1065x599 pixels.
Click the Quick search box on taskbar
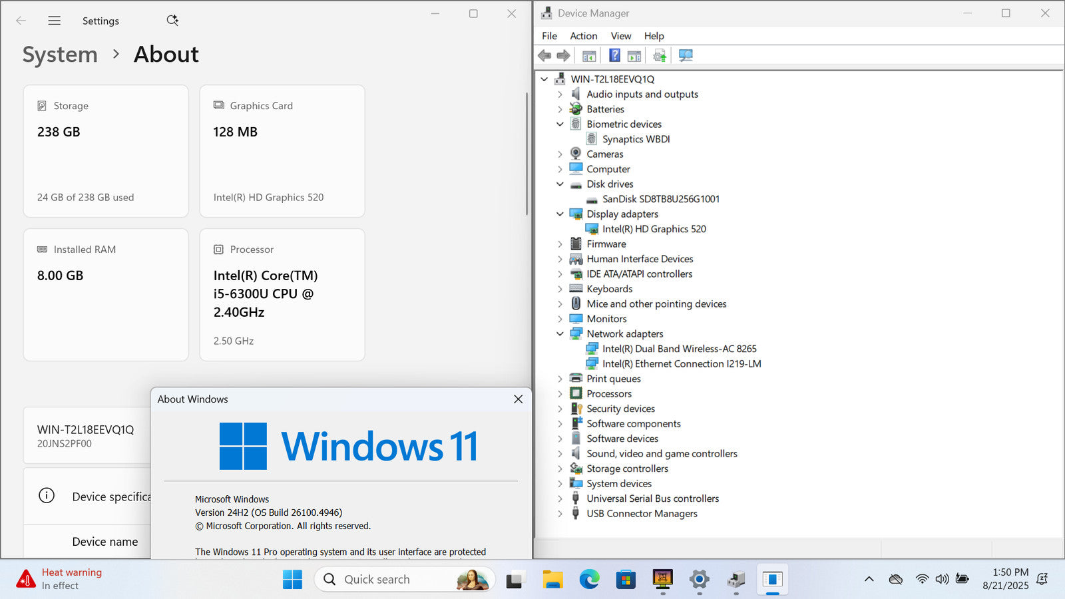pos(393,580)
